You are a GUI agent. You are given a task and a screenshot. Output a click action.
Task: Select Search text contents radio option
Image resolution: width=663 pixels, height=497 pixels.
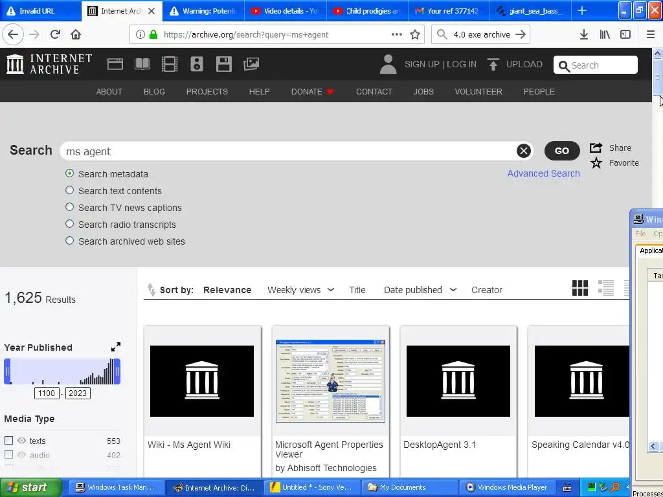click(70, 190)
